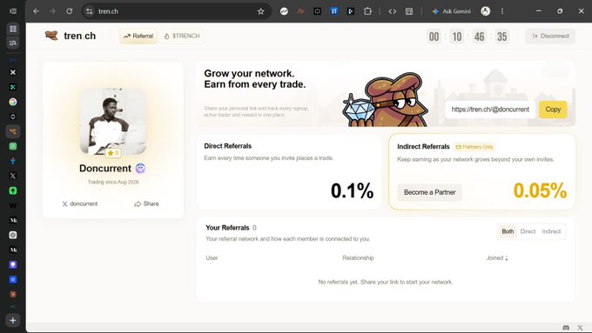Click the countdown minutes value 46
592x333 pixels.
479,37
